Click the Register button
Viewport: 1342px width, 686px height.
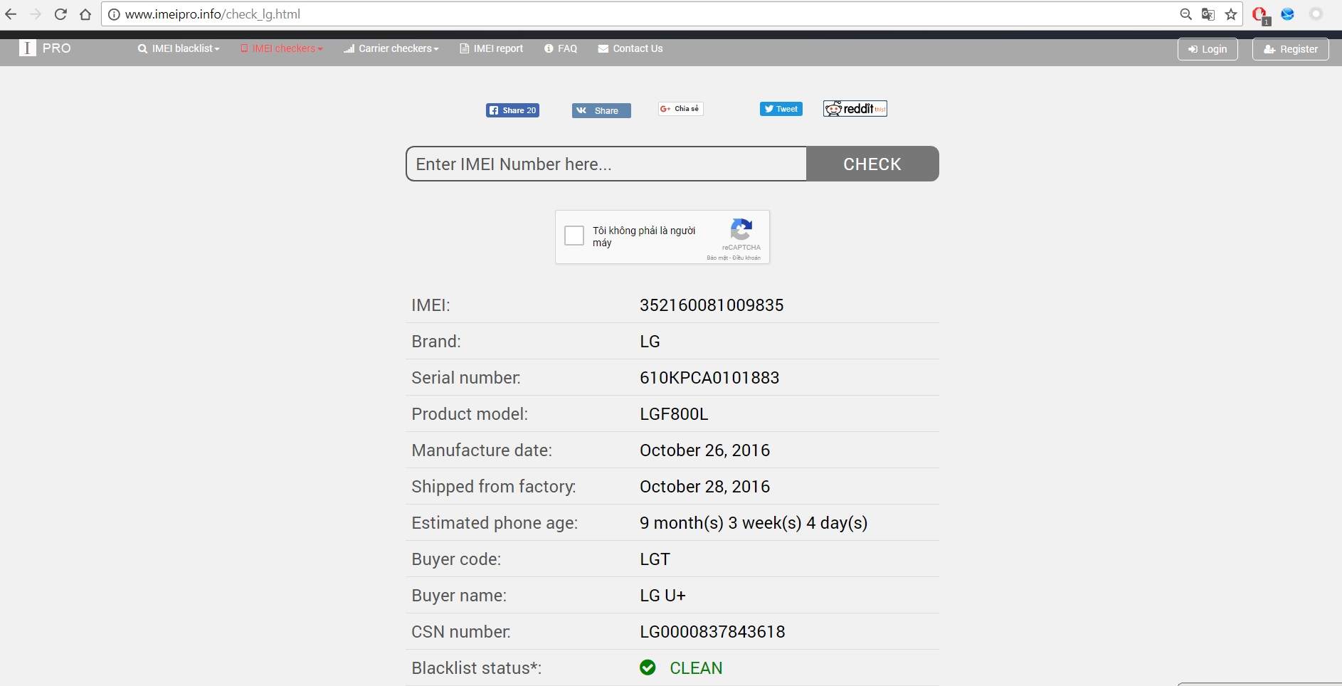point(1290,49)
